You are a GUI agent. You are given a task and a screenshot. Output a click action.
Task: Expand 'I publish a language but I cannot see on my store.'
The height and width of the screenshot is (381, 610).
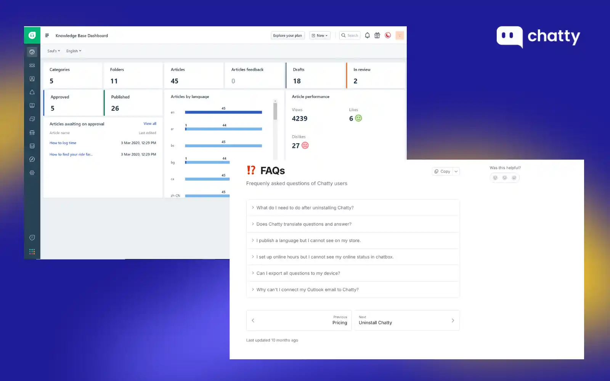353,240
